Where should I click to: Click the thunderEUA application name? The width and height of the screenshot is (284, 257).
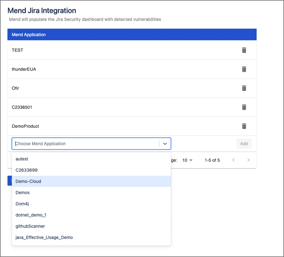click(x=24, y=69)
